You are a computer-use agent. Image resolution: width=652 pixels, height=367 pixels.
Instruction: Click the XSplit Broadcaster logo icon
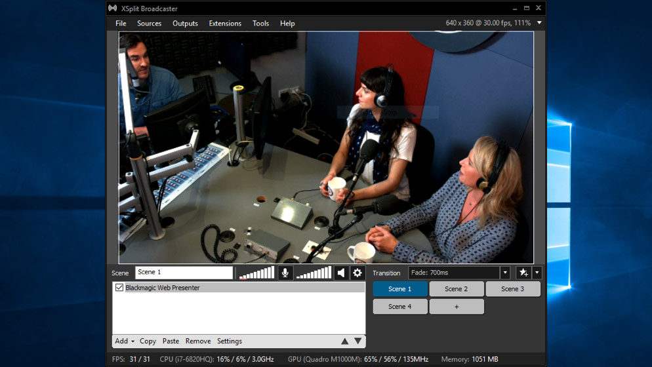click(x=113, y=9)
